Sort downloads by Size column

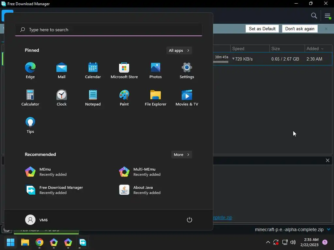click(x=287, y=49)
